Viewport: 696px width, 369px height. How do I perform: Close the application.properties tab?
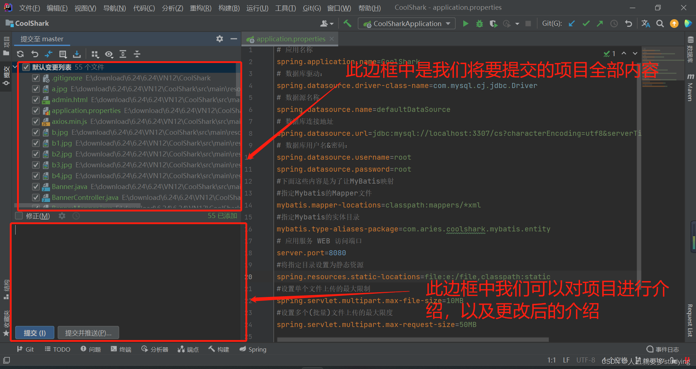332,39
